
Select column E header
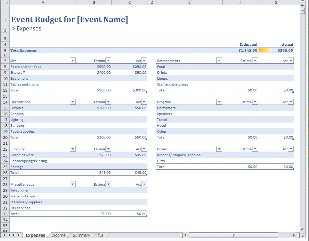coord(189,2)
